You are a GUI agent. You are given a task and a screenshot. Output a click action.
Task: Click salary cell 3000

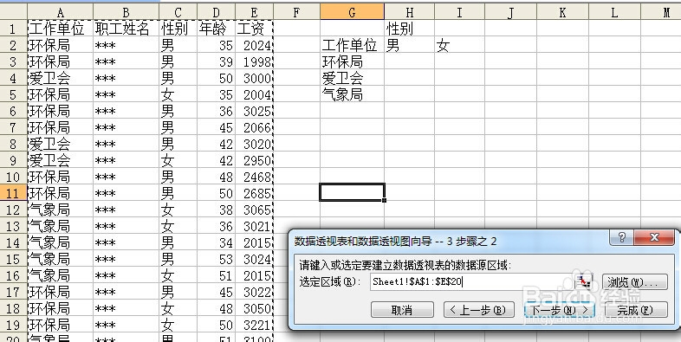click(254, 78)
